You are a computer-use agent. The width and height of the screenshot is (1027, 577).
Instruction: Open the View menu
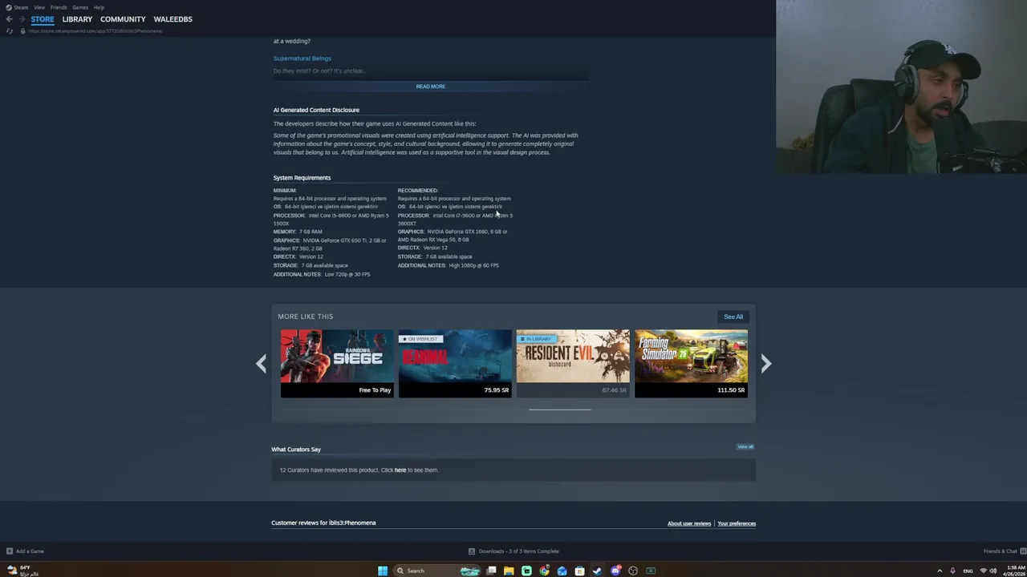[x=39, y=7]
